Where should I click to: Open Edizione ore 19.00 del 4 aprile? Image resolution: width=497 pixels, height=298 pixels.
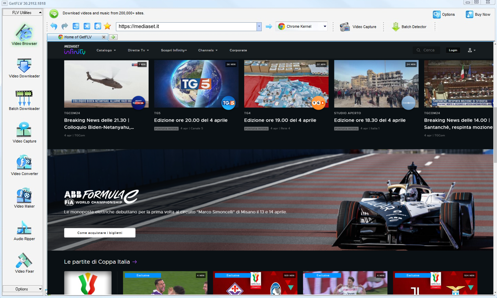coord(280,120)
